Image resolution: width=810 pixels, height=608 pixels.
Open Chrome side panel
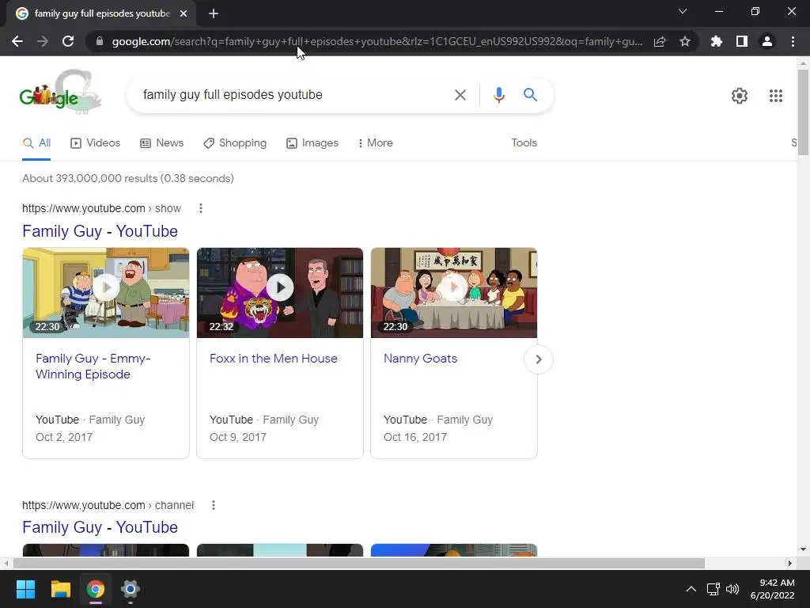tap(742, 41)
